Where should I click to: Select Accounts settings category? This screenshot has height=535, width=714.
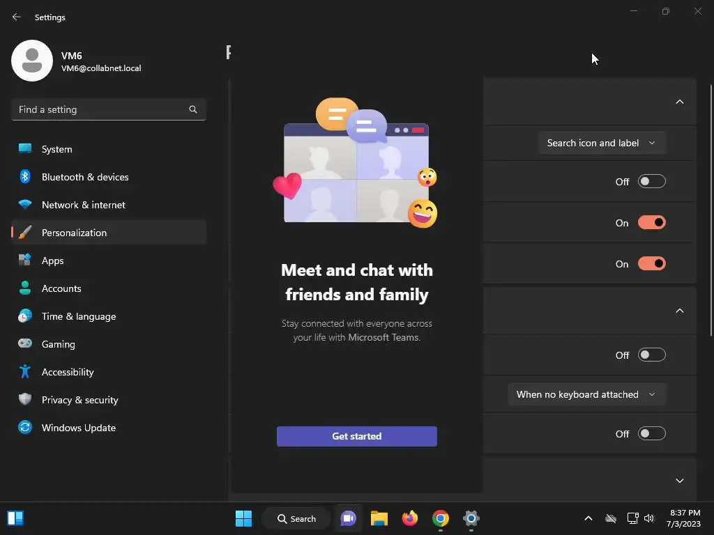pos(109,288)
